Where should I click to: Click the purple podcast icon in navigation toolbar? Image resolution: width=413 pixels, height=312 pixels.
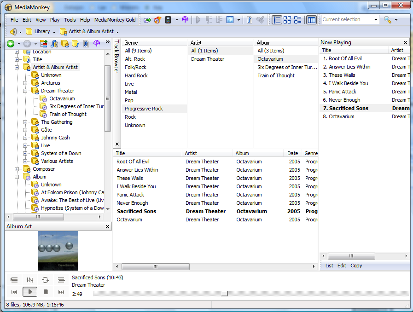[97, 43]
